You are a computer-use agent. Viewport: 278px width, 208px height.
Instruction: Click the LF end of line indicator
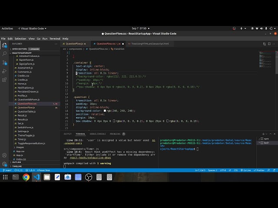[x=230, y=170]
